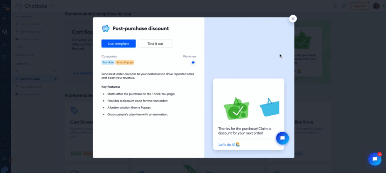
Task: Click the home icon in left rail
Action: click(4, 18)
